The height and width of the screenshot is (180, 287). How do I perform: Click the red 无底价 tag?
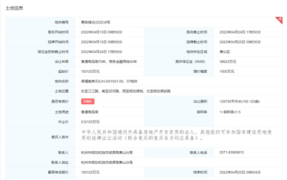[88, 101]
